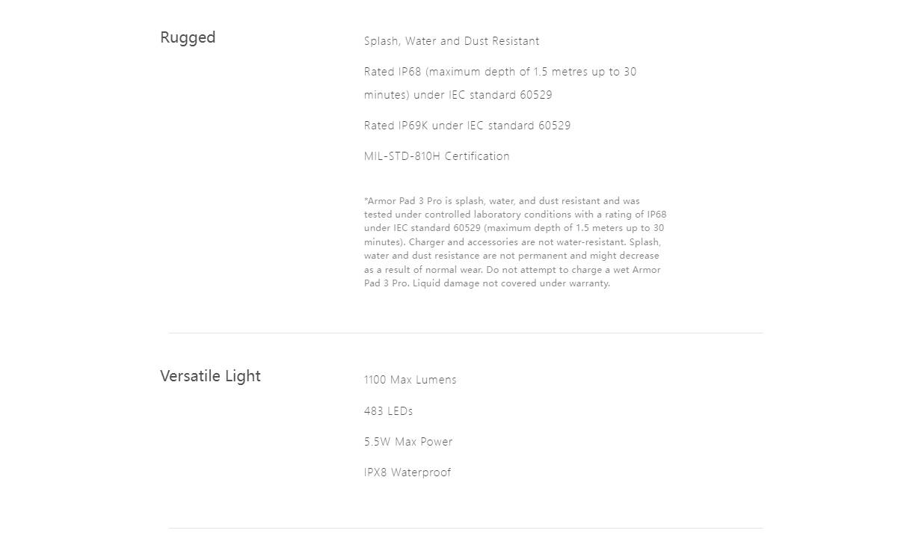The width and height of the screenshot is (898, 548).
Task: Click the divider line below Versatile Light
Action: [x=465, y=528]
